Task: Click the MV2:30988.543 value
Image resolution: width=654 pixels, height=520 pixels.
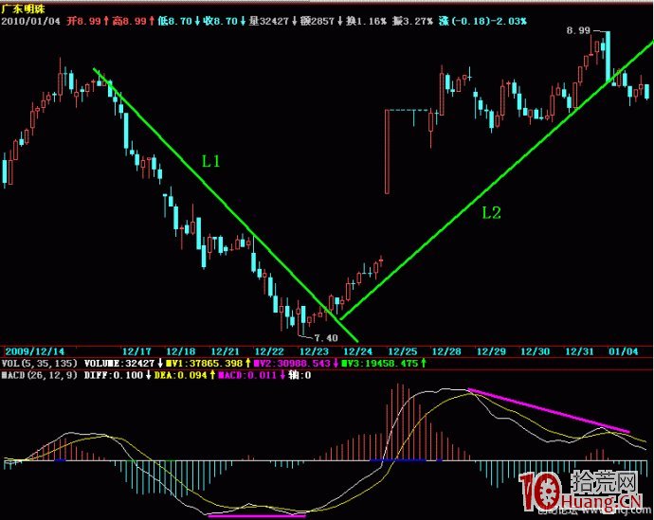Action: tap(292, 364)
